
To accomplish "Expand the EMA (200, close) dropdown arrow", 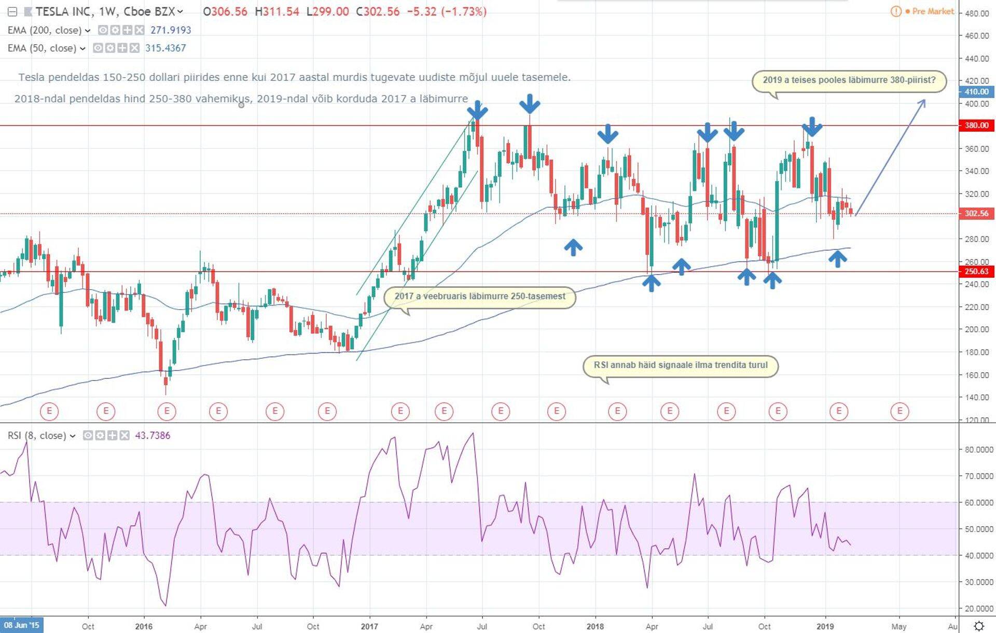I will pos(88,31).
